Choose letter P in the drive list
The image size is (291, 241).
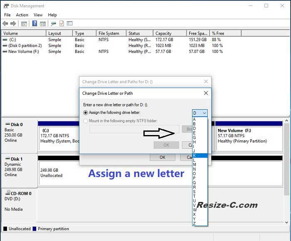point(200,178)
